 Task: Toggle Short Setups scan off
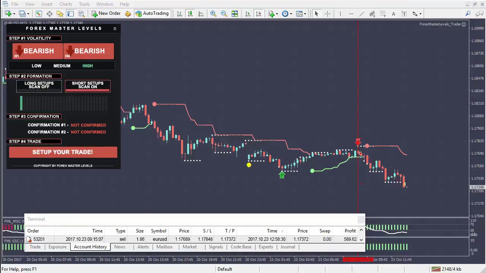point(88,85)
